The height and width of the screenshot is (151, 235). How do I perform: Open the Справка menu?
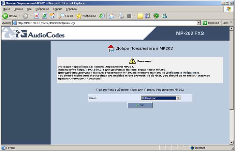71,9
